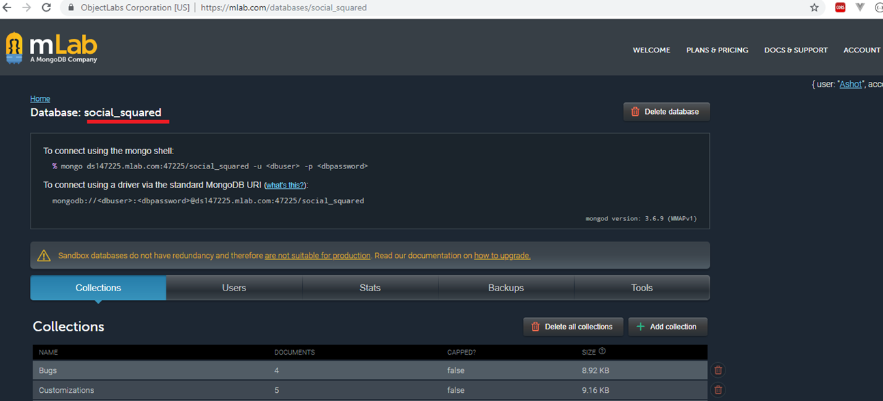The image size is (883, 401).
Task: Click Add collection button
Action: (667, 327)
